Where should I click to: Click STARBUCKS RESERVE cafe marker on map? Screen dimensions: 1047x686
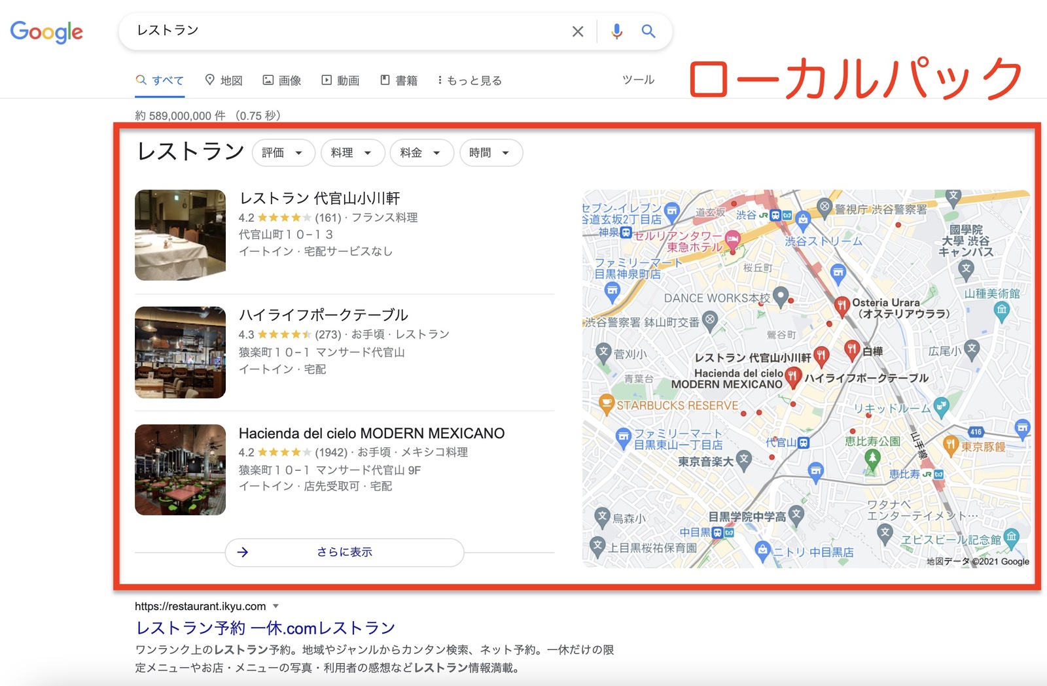[x=607, y=404]
